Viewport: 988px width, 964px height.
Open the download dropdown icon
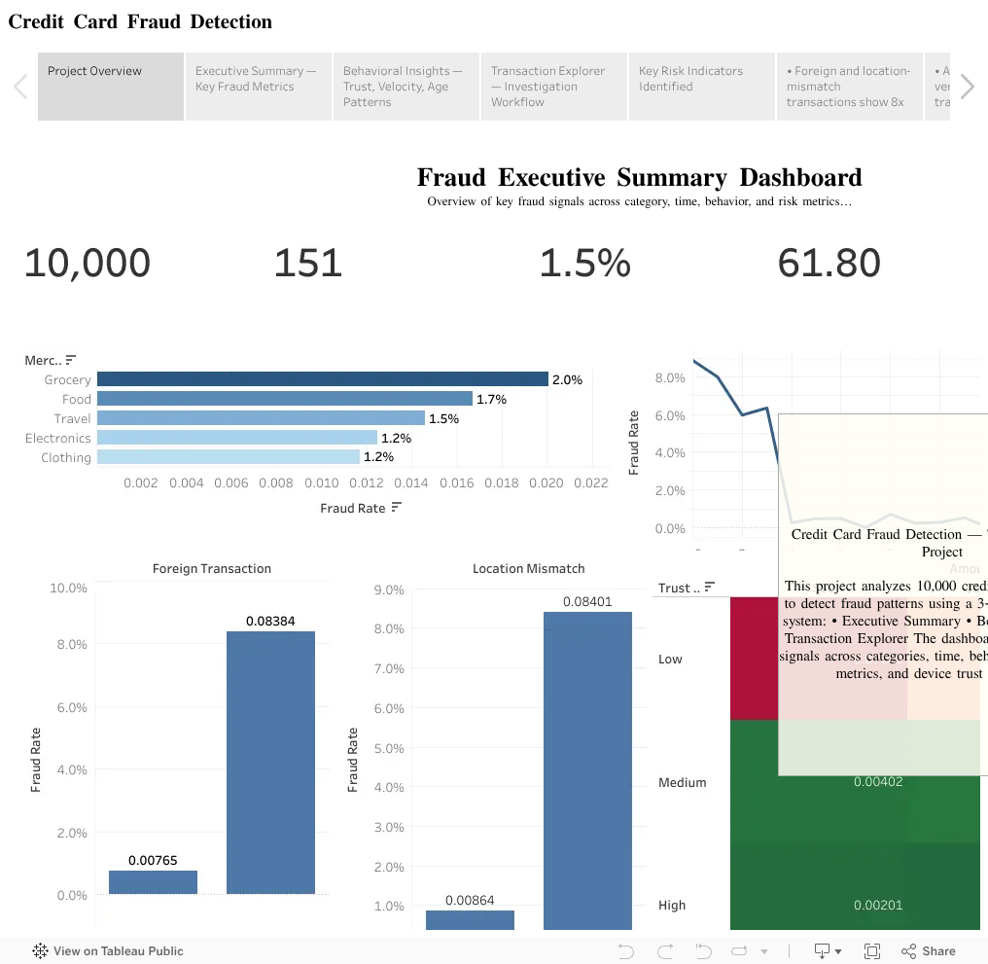828,950
